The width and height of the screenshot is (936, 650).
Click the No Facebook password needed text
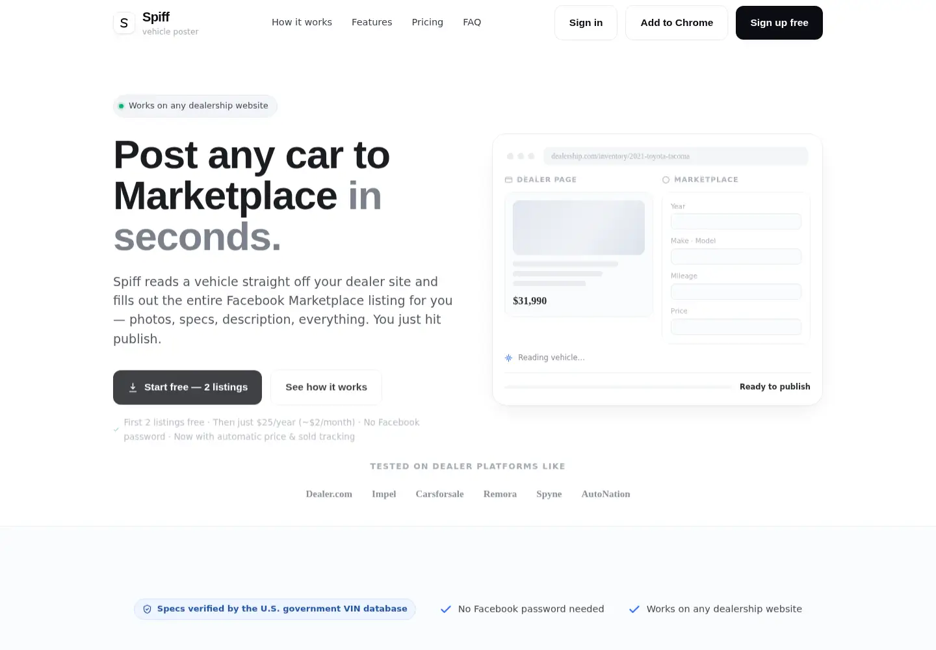pos(531,609)
